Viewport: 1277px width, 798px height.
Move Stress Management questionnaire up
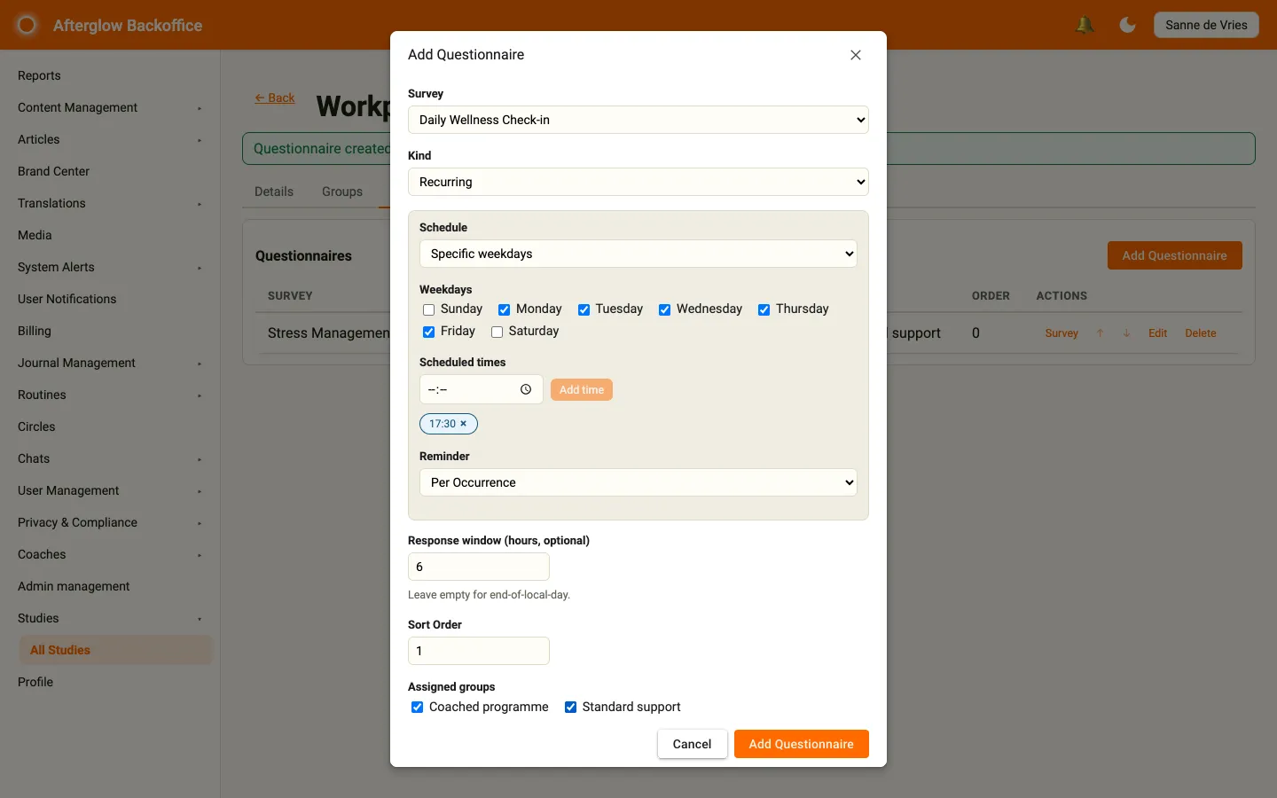click(x=1100, y=333)
